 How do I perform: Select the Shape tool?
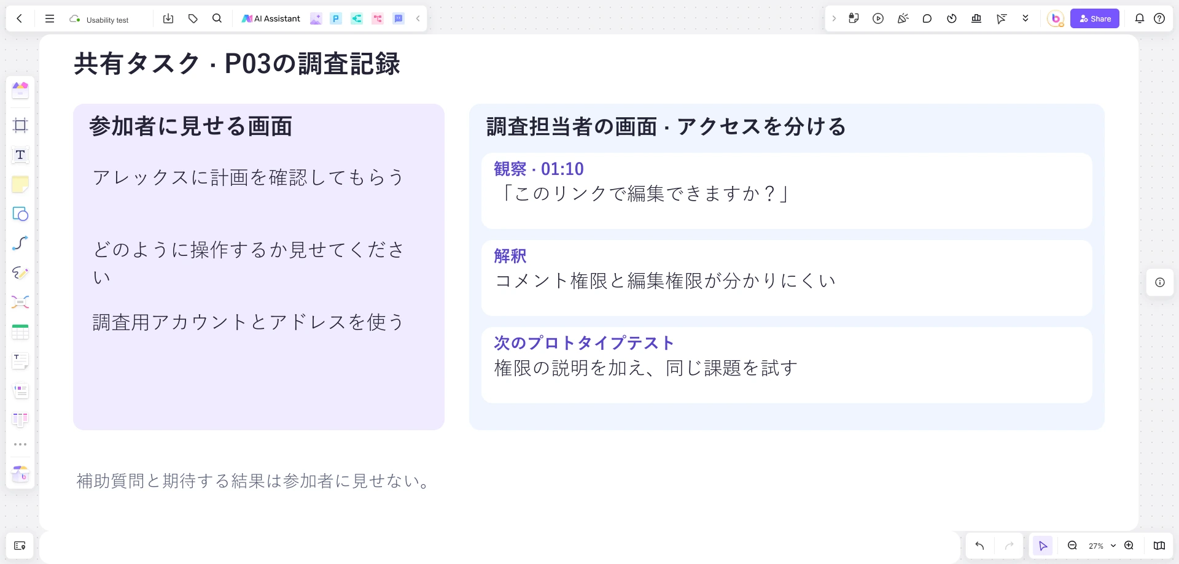(x=20, y=214)
